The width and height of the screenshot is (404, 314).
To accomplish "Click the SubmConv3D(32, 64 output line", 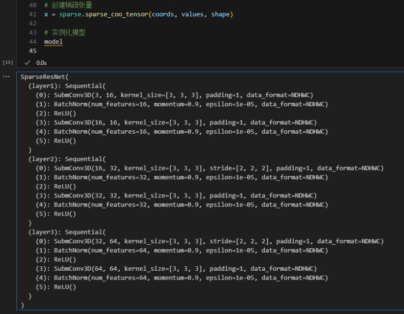I will [x=210, y=241].
